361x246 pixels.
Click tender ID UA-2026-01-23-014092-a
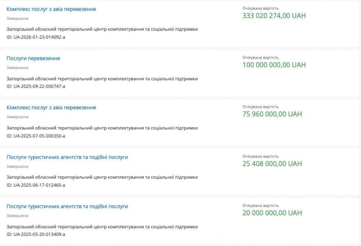(36, 37)
